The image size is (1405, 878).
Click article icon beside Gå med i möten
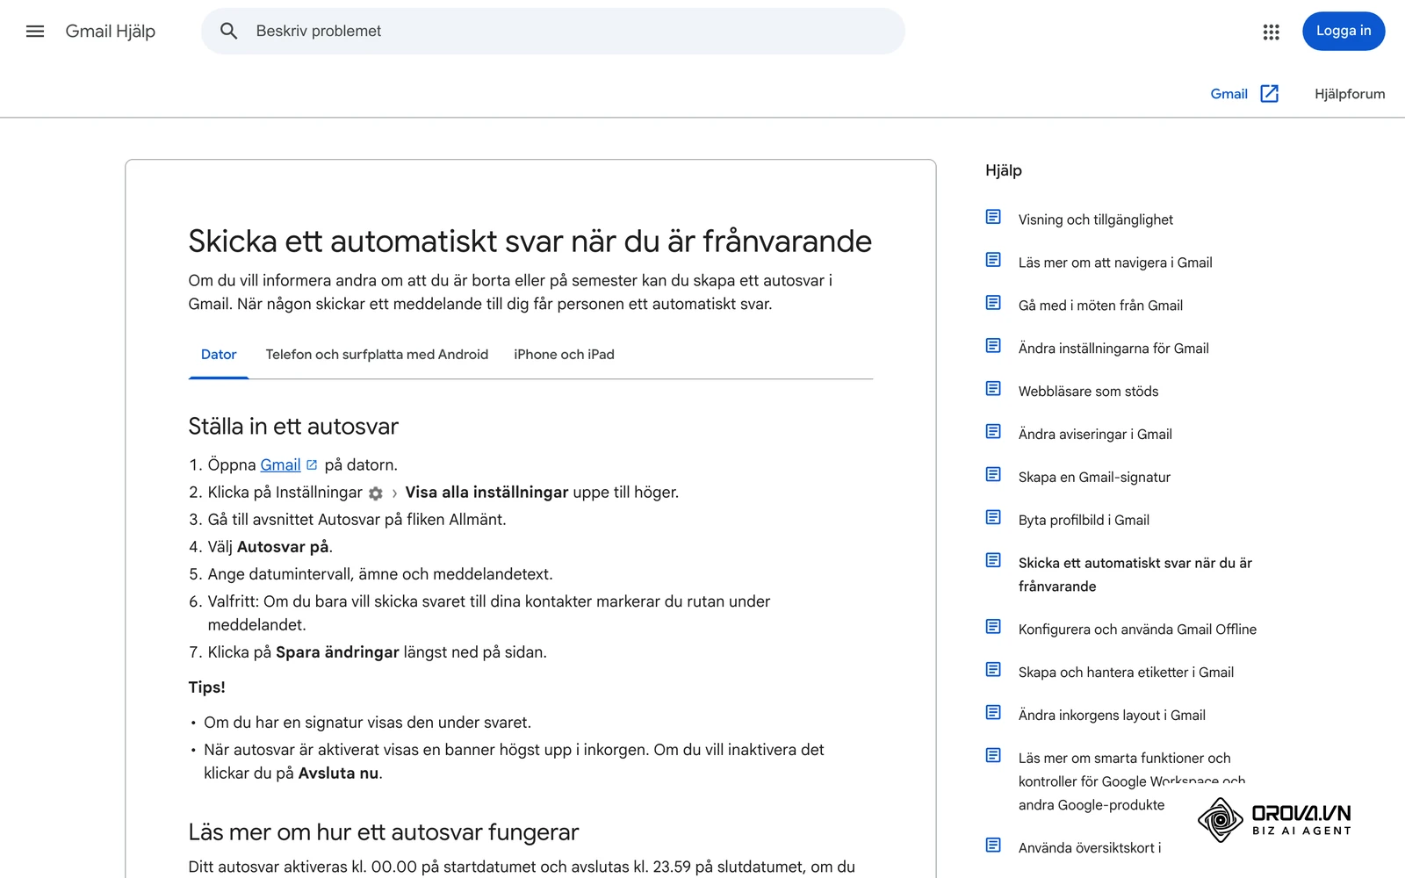[x=993, y=303]
